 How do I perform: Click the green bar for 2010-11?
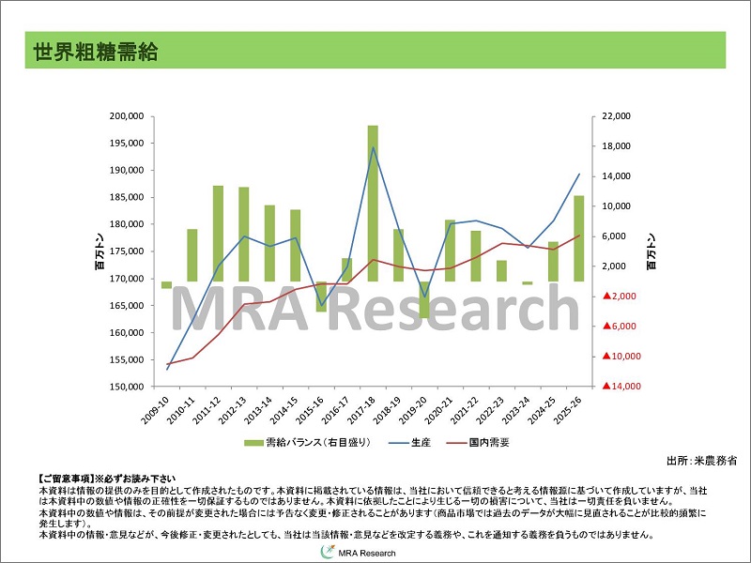[x=192, y=255]
